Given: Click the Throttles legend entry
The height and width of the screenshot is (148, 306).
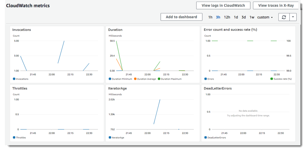Looking at the screenshot, I should [21, 138].
